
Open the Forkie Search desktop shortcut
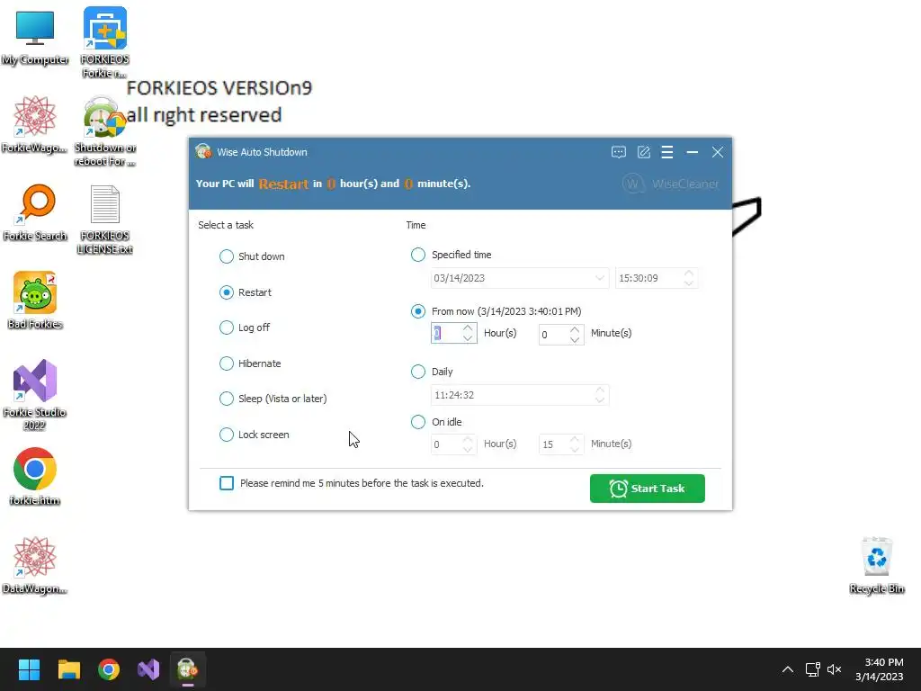pyautogui.click(x=35, y=212)
